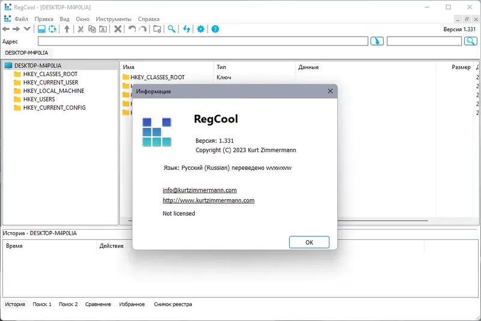Click the RegCool icon in the menu bar
This screenshot has height=321, width=481.
pyautogui.click(x=7, y=19)
